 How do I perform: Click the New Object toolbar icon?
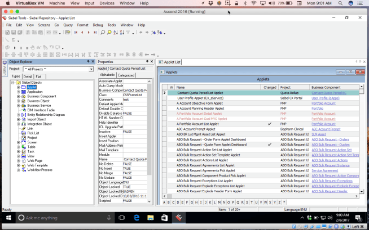pyautogui.click(x=7, y=33)
